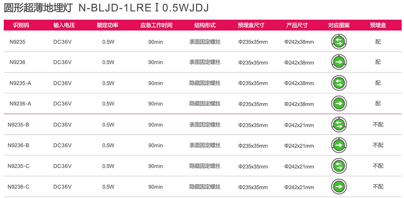Viewport: 404px width, 198px height.
Task: Click the right arrow icon for N9236
Action: point(339,62)
